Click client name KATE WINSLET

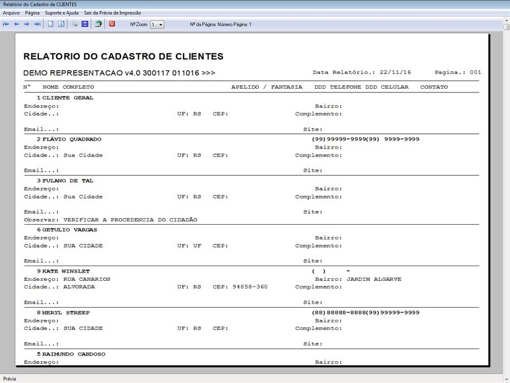(x=66, y=271)
